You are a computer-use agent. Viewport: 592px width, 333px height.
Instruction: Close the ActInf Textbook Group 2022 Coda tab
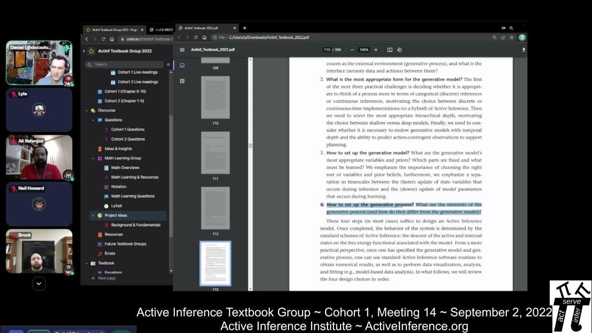click(142, 30)
